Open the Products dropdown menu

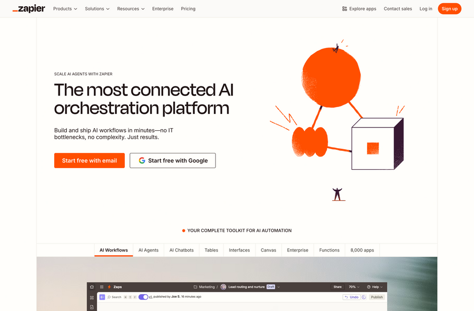point(65,8)
